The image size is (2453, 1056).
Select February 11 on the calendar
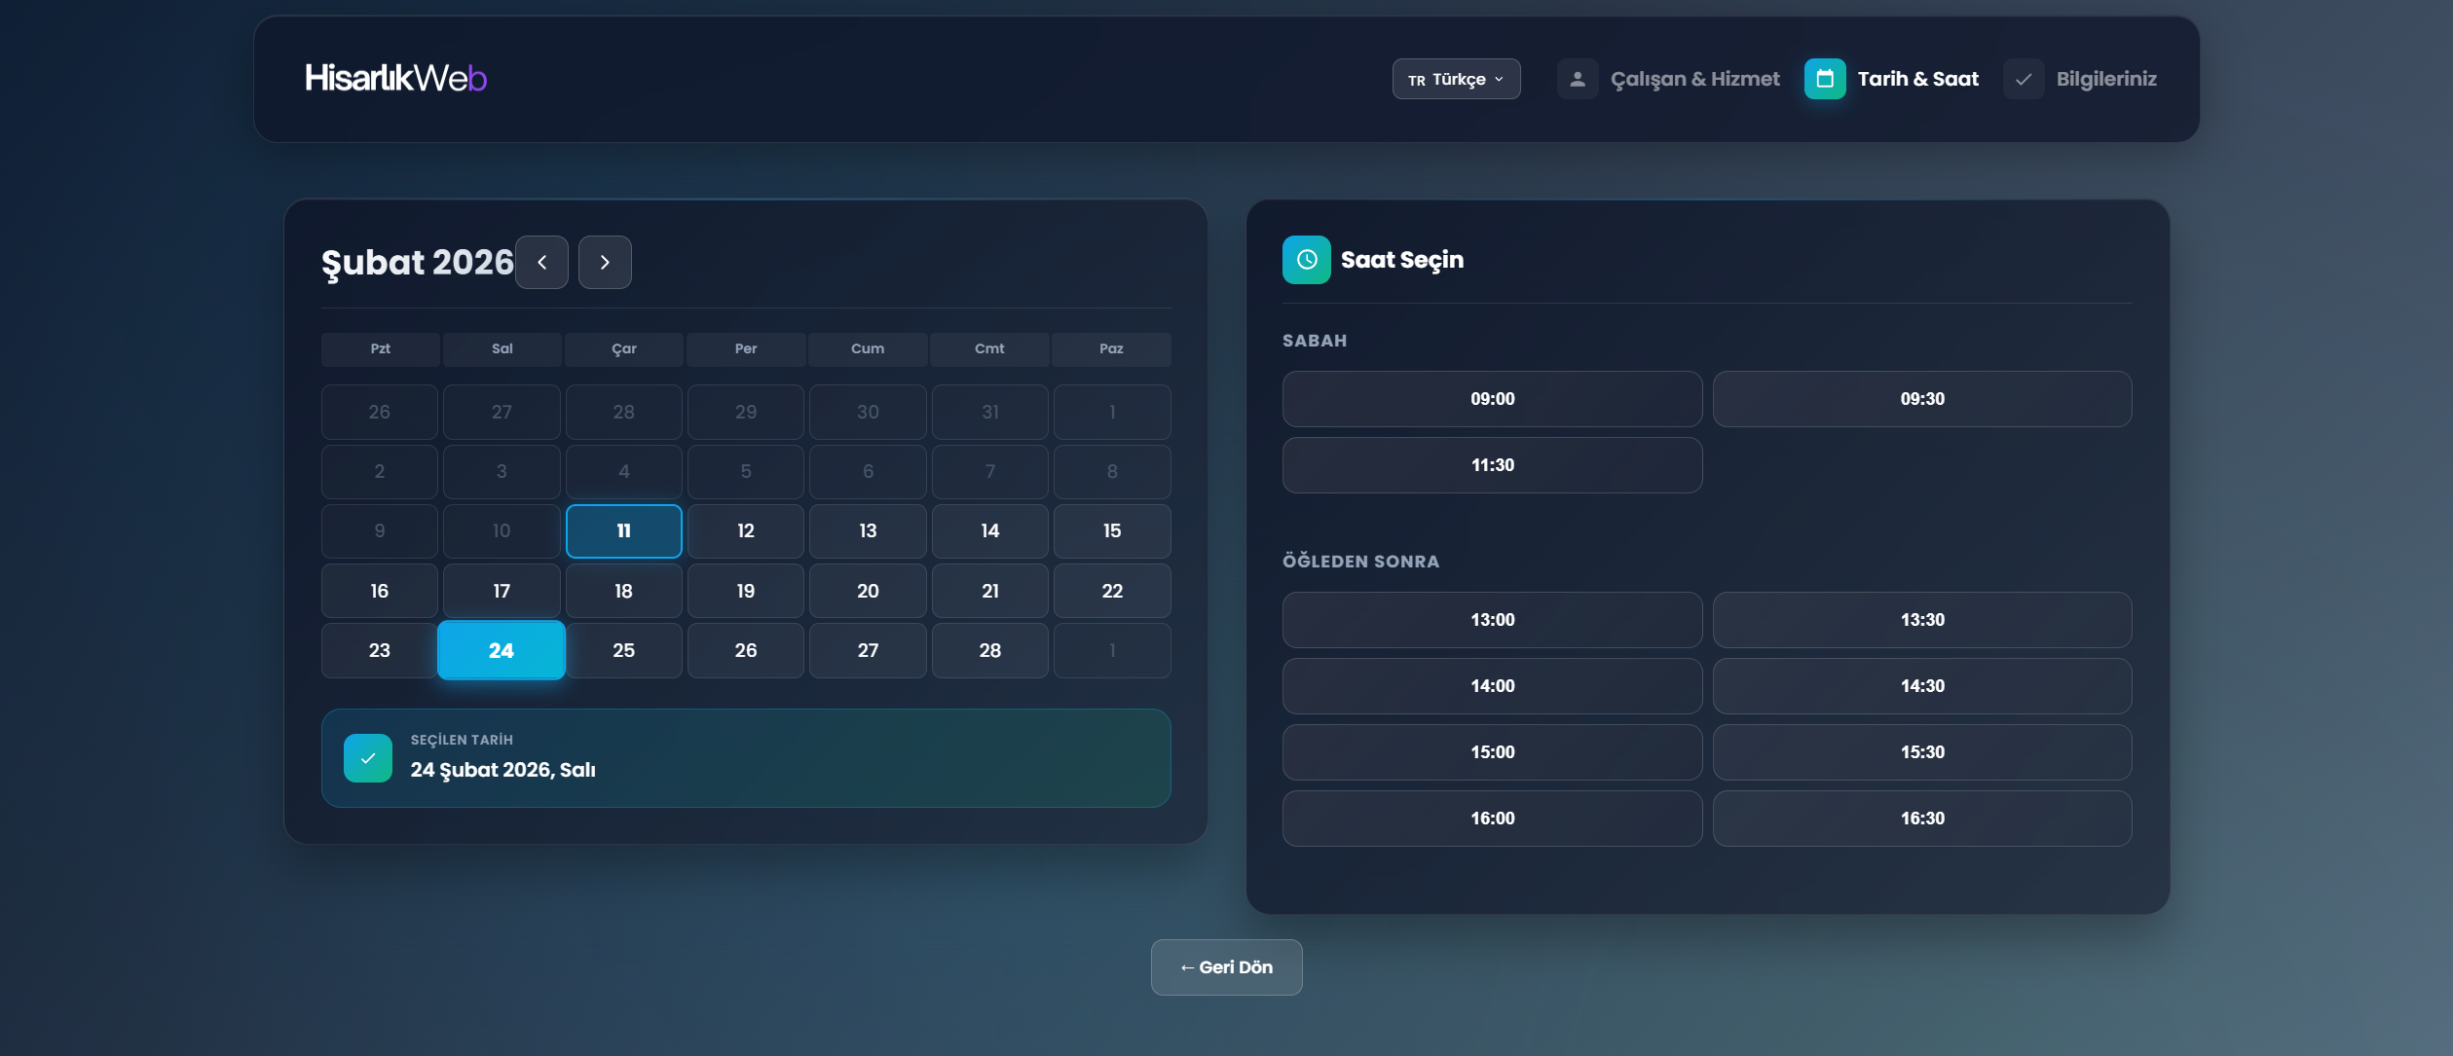(623, 531)
